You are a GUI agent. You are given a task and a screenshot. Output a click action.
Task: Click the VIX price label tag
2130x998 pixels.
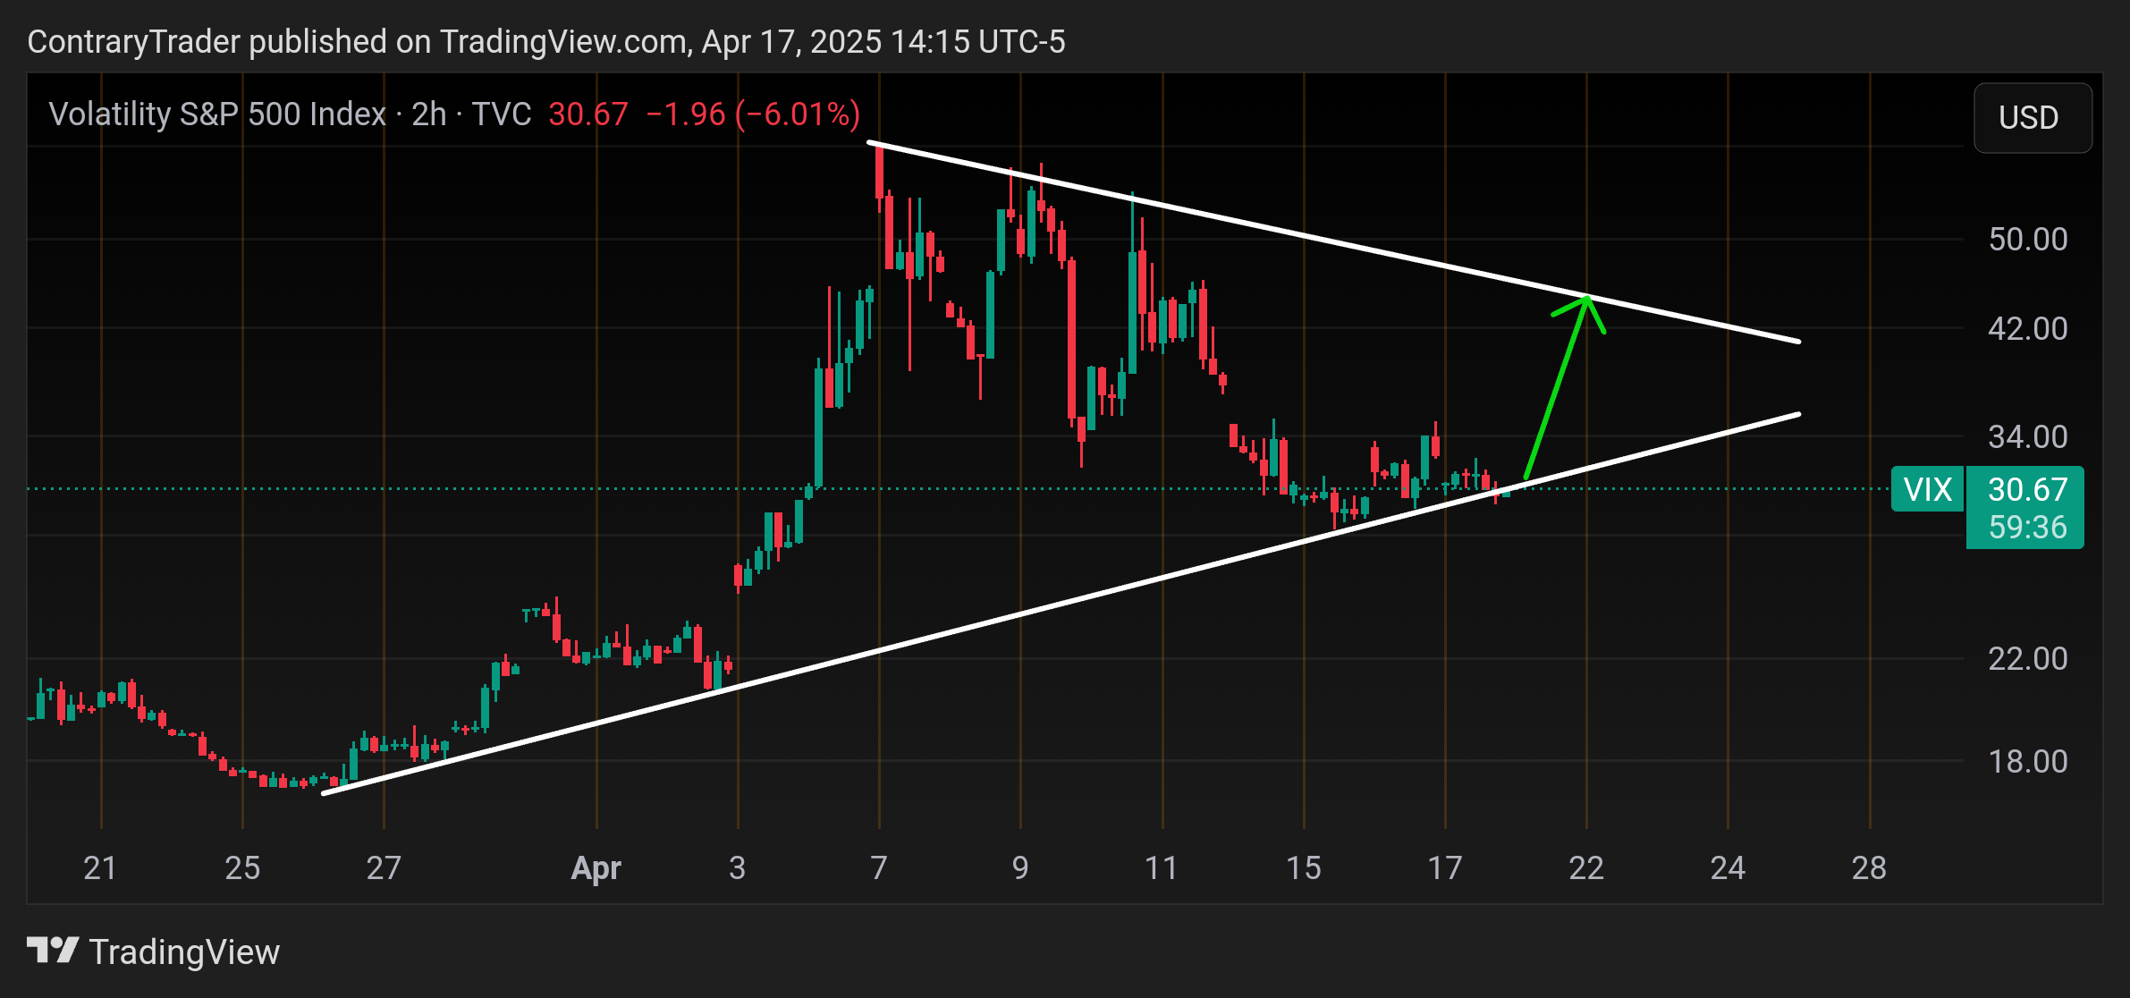pos(1927,489)
